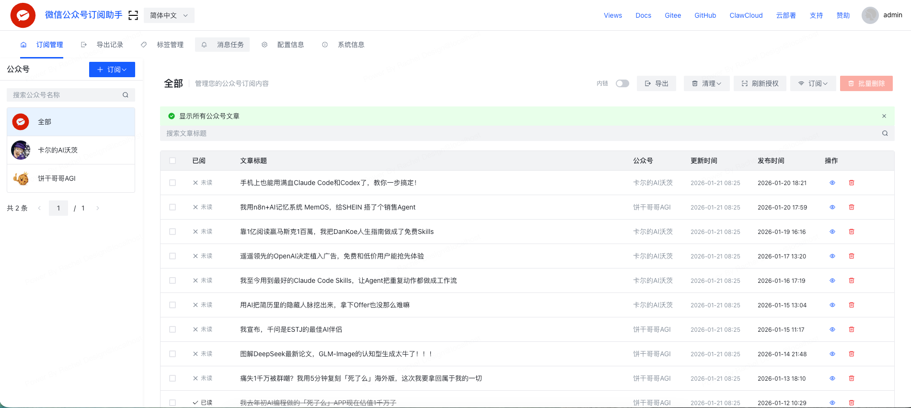Check the row 我用n8n+AI记忆系统 MemOS
This screenshot has height=408, width=911.
pos(173,207)
